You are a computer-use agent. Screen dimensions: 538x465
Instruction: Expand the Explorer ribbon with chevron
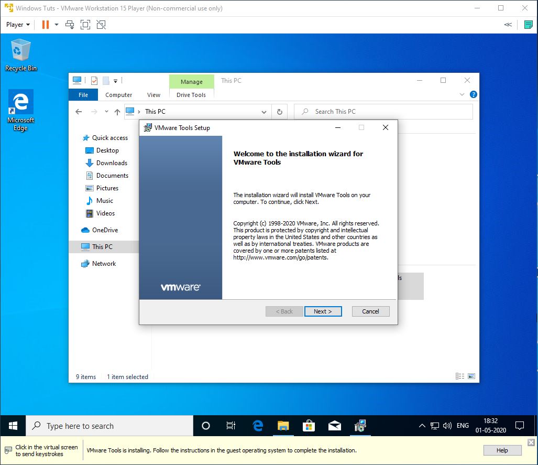[x=462, y=94]
